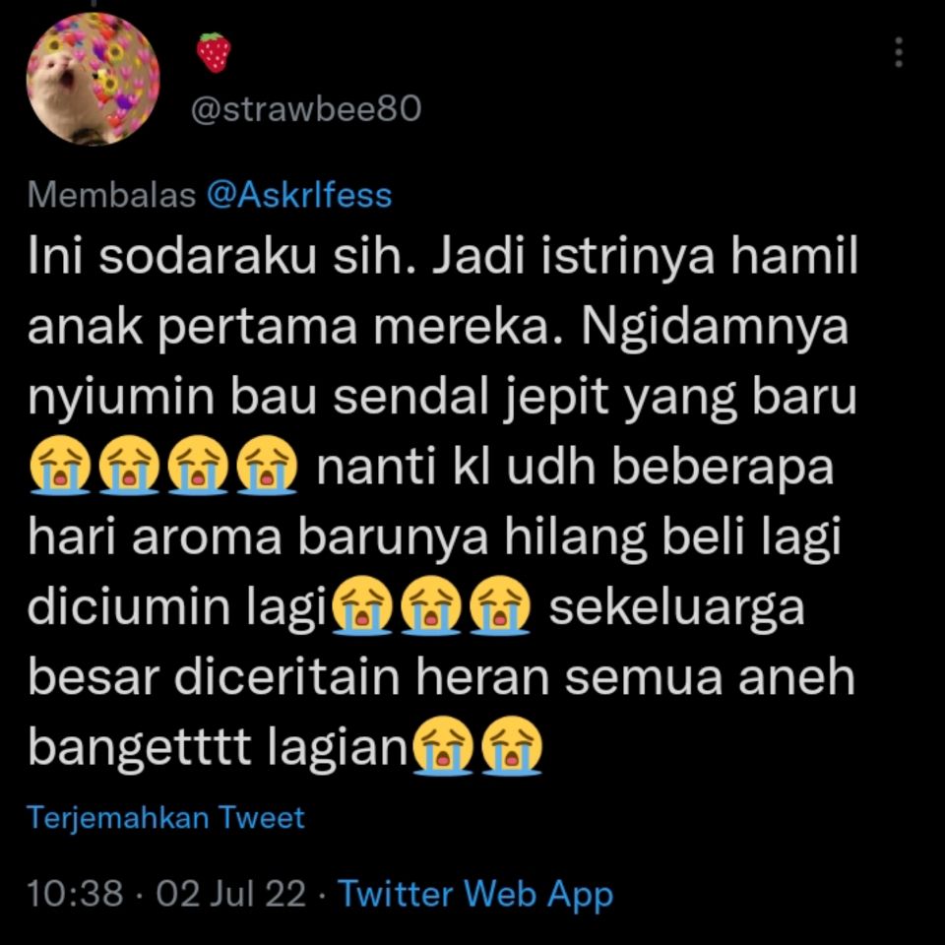Screen dimensions: 945x945
Task: Open the tweet's three-dot more options menu
Action: pyautogui.click(x=899, y=52)
